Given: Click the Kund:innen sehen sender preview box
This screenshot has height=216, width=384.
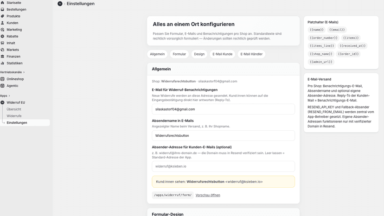Looking at the screenshot, I should coord(223,182).
